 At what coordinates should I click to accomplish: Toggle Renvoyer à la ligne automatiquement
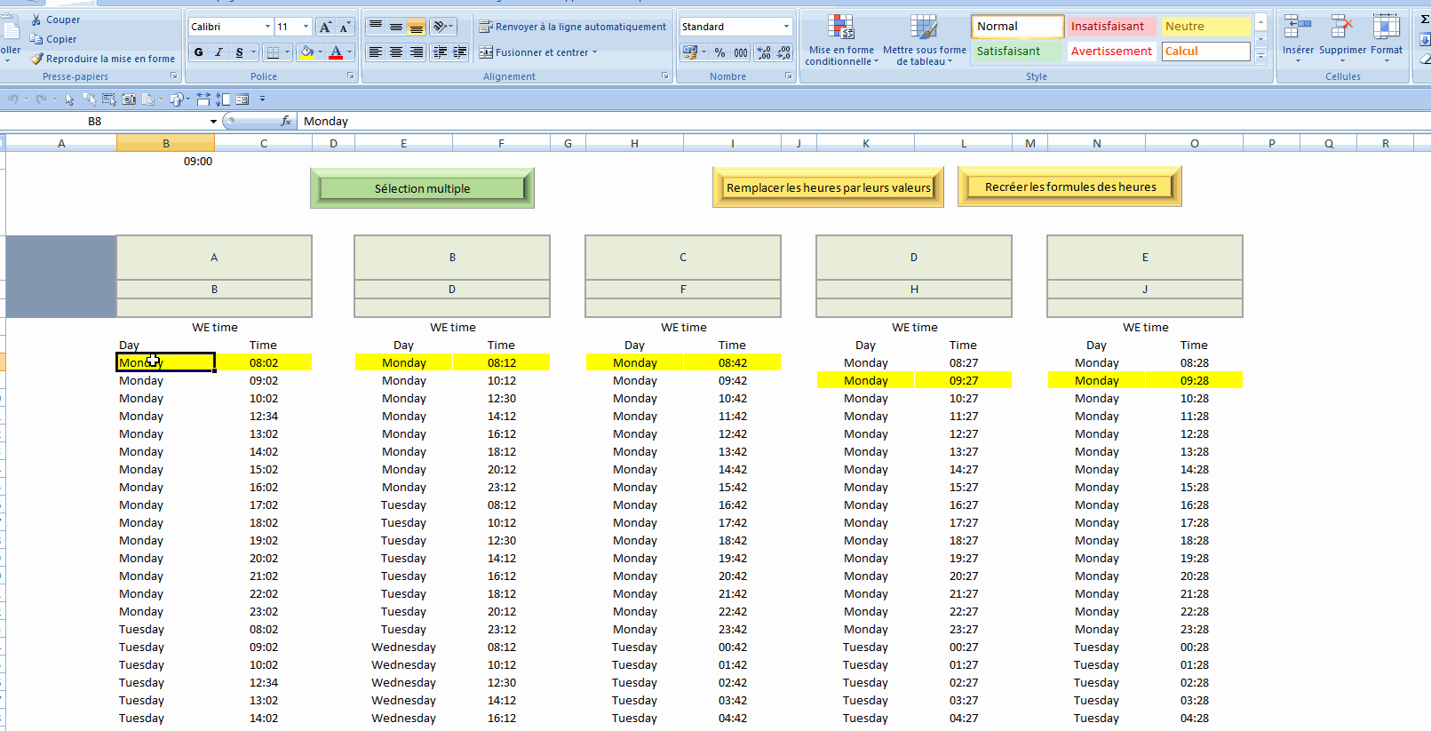[x=572, y=27]
